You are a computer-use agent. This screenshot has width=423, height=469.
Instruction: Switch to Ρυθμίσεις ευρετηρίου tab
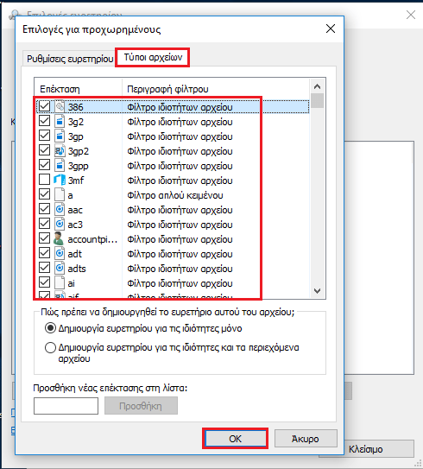(70, 59)
